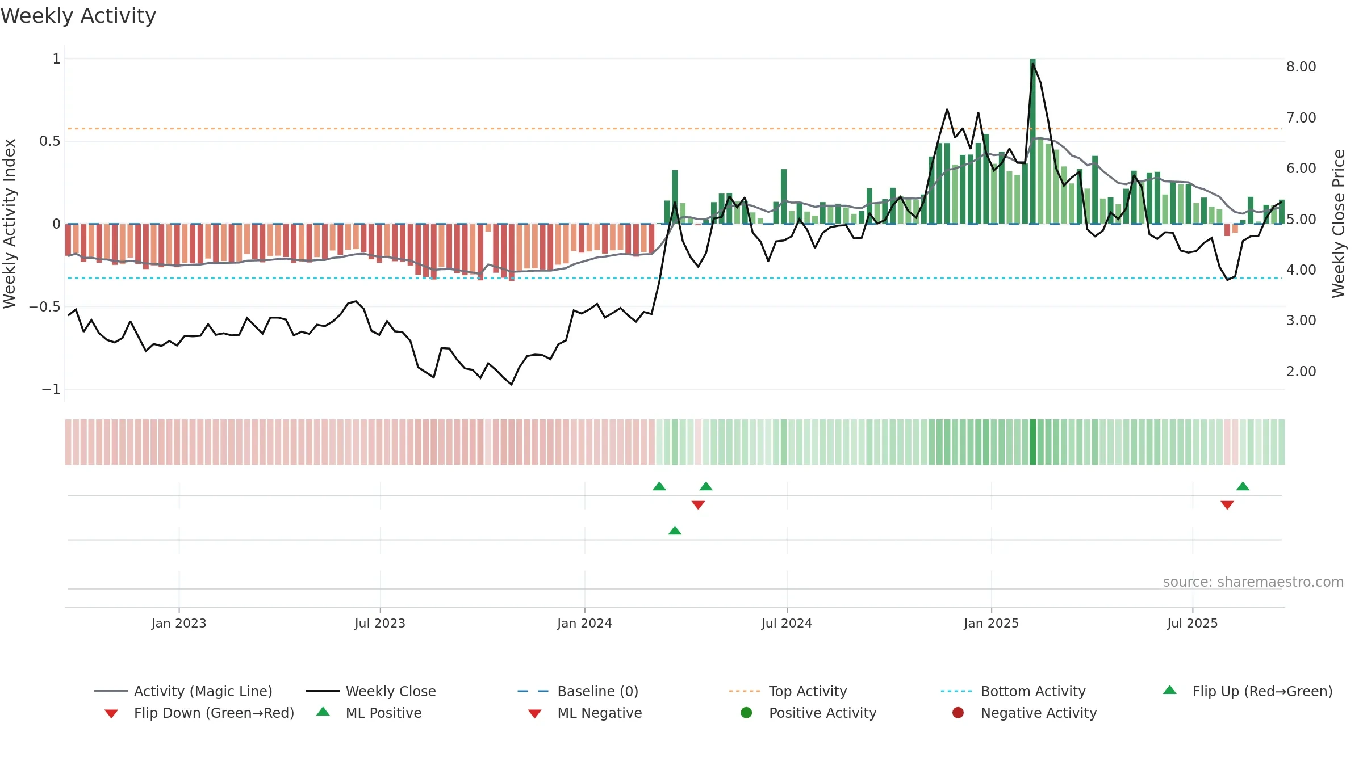Click the Jul 2024 x-axis label
Image resolution: width=1363 pixels, height=766 pixels.
787,623
